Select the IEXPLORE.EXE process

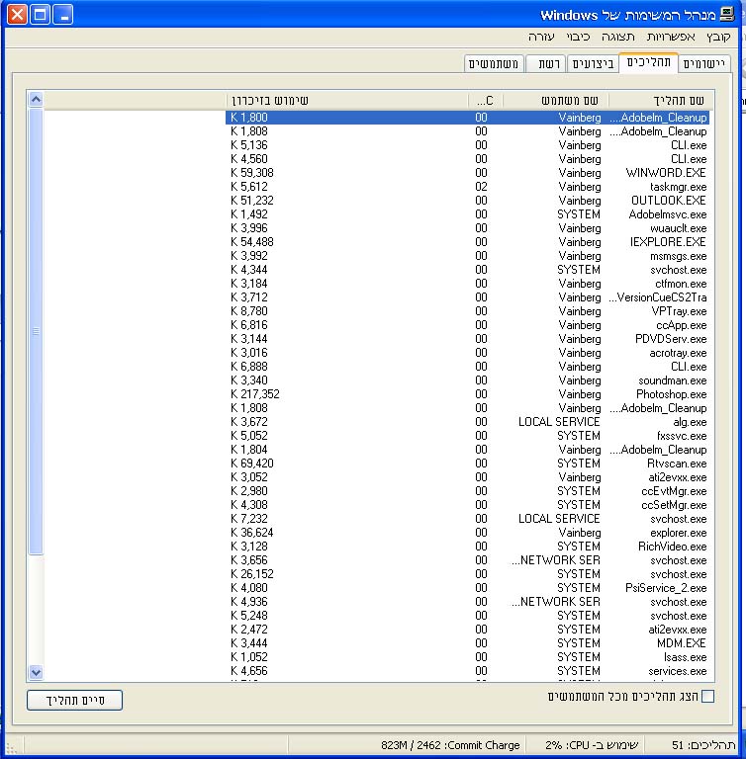(467, 242)
